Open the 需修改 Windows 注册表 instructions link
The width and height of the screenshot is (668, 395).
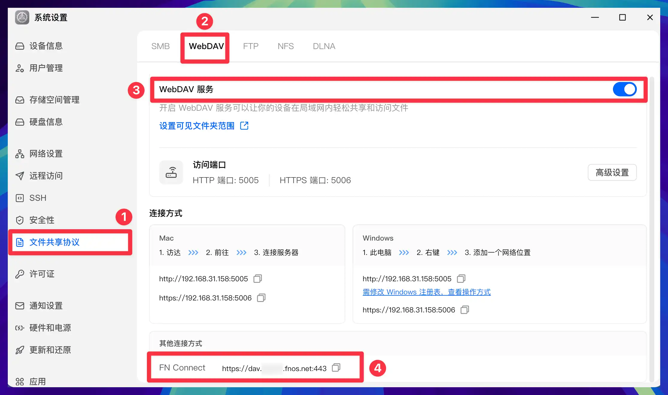(426, 292)
